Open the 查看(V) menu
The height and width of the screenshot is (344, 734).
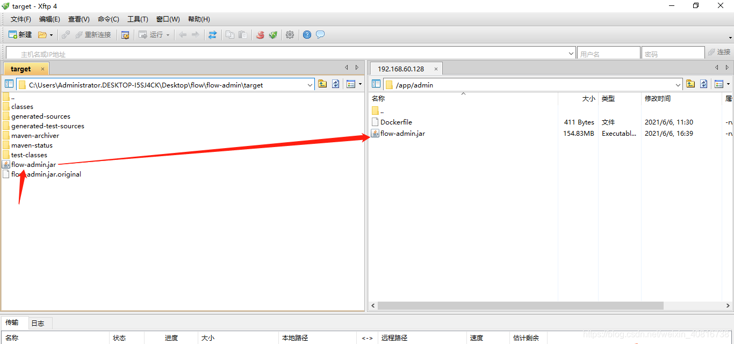[78, 19]
